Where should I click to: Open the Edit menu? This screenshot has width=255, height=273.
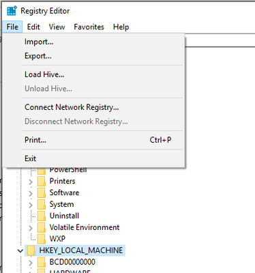[33, 27]
